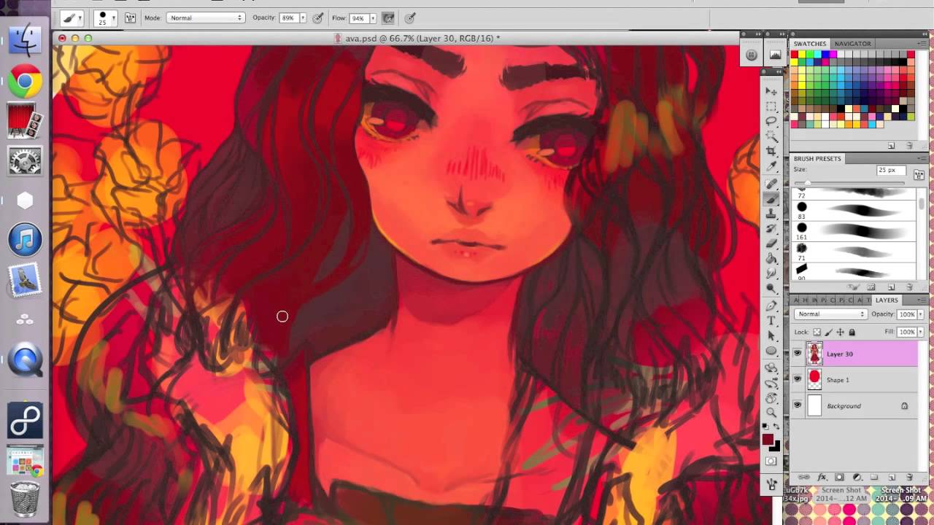934x525 pixels.
Task: Open the layer Opacity dropdown arrow
Action: pos(921,314)
